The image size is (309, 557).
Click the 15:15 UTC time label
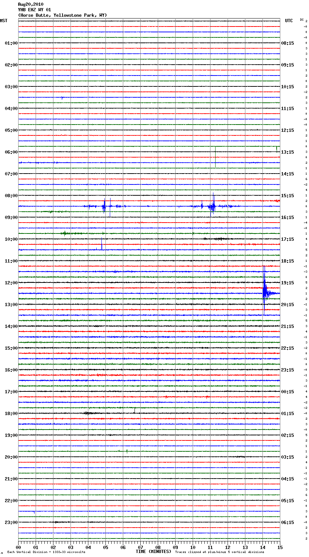[288, 196]
